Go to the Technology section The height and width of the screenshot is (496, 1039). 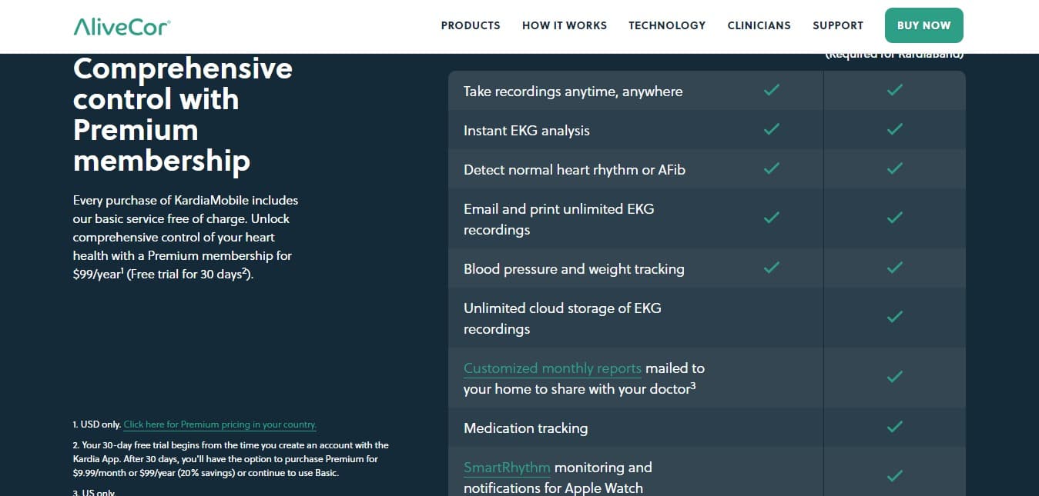coord(667,25)
